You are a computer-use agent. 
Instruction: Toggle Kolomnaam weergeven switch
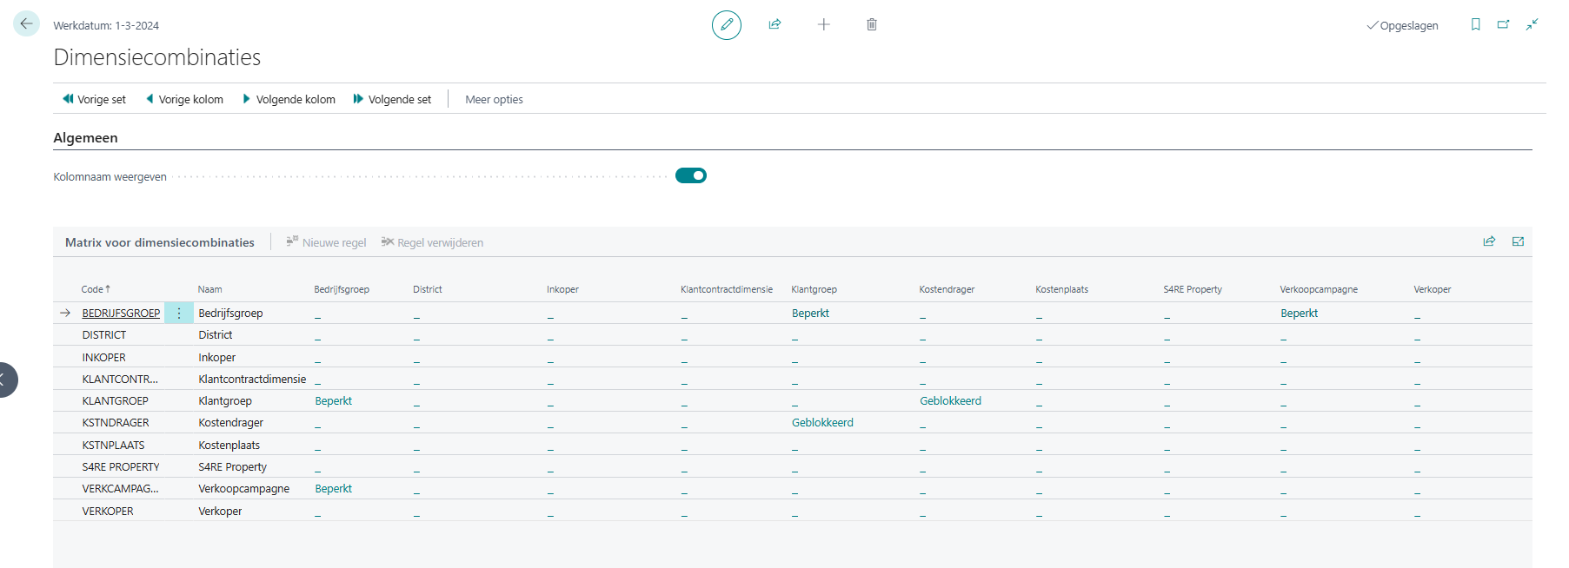click(691, 175)
